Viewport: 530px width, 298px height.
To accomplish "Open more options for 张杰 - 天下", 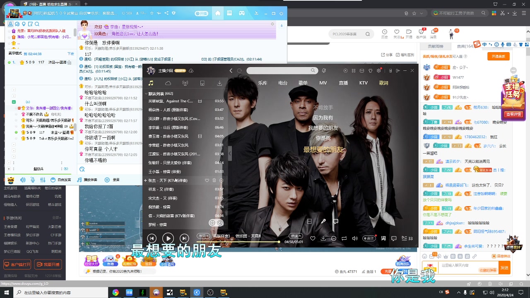I will (x=221, y=180).
